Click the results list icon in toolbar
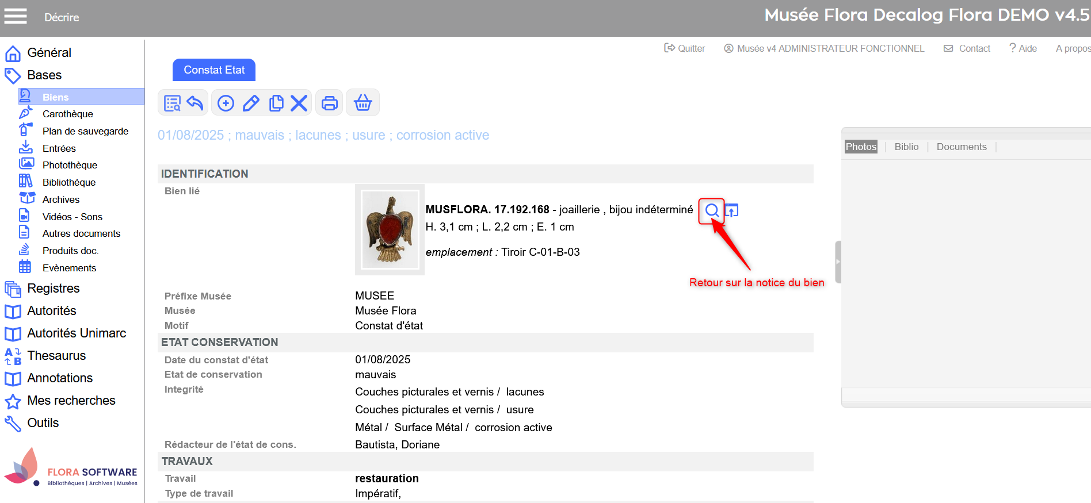1091x503 pixels. tap(172, 103)
